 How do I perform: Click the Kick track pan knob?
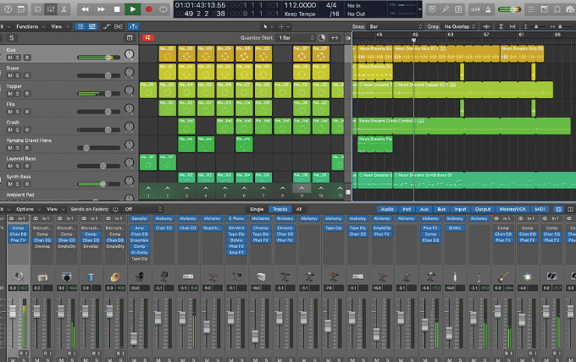[129, 55]
